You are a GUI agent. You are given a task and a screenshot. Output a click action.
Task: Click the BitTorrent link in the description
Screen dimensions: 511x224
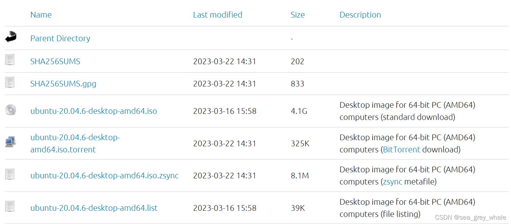click(x=401, y=149)
